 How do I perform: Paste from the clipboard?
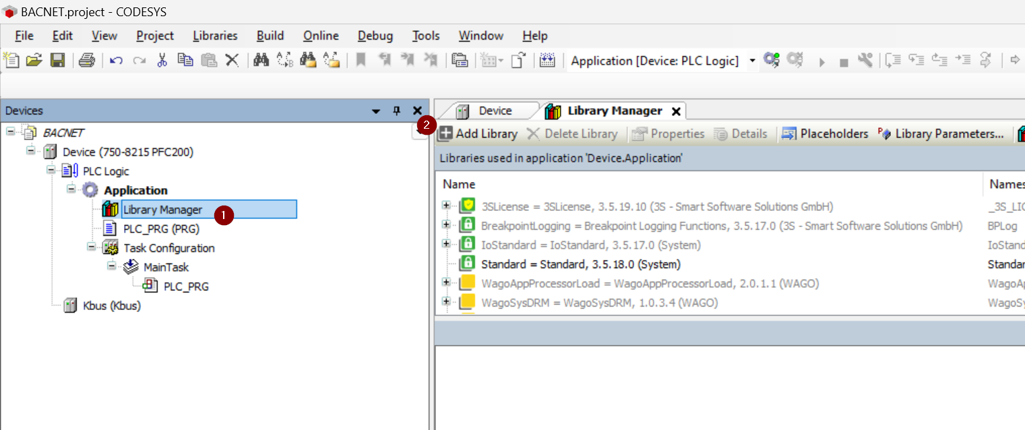tap(209, 61)
